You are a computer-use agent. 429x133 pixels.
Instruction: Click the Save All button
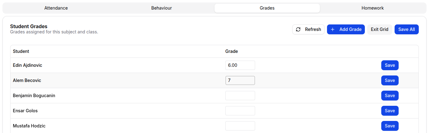tap(406, 29)
